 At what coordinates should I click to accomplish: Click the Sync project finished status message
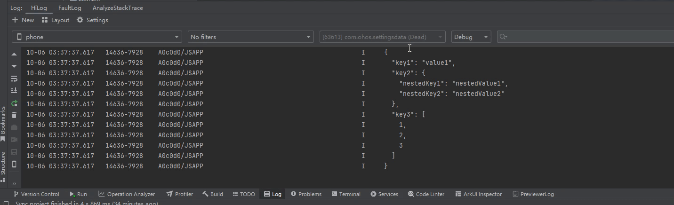[87, 203]
